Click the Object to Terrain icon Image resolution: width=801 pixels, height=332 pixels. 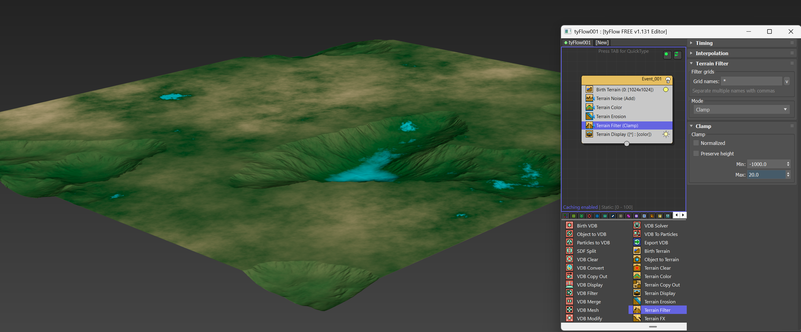(x=637, y=259)
